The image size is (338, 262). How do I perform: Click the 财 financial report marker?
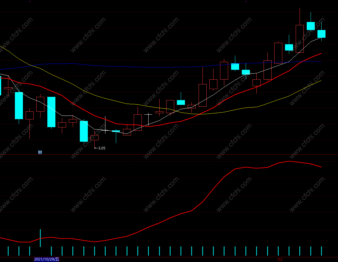40,152
